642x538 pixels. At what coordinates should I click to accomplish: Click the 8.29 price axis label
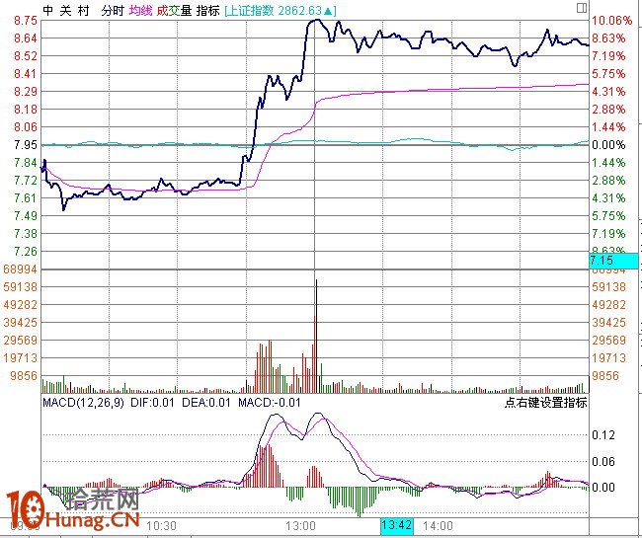pyautogui.click(x=26, y=91)
